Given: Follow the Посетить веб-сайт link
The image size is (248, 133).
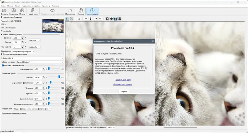Looking at the screenshot, I should click(x=122, y=80).
